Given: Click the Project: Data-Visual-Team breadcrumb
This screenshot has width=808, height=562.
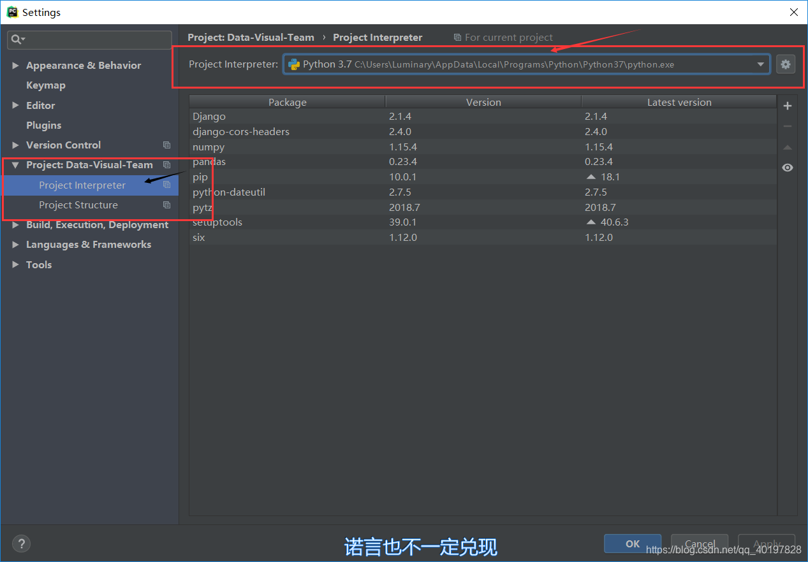Looking at the screenshot, I should click(251, 38).
